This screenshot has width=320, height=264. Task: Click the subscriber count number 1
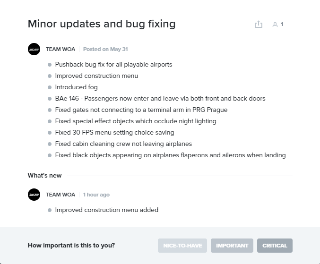282,24
